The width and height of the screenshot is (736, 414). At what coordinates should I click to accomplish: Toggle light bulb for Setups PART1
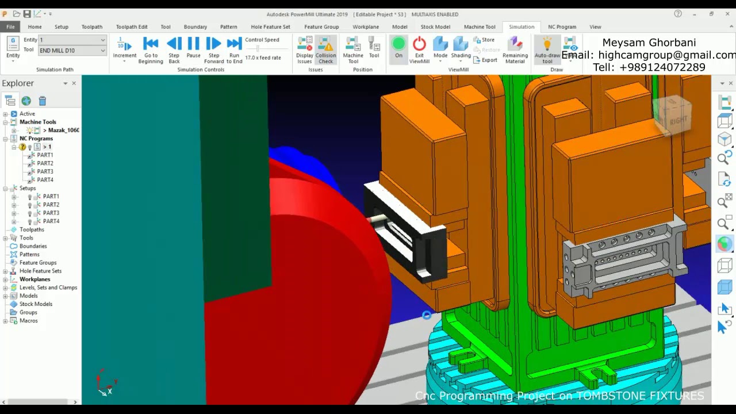pos(30,197)
